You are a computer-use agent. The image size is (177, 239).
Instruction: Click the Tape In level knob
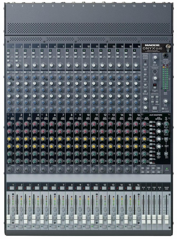point(155,57)
